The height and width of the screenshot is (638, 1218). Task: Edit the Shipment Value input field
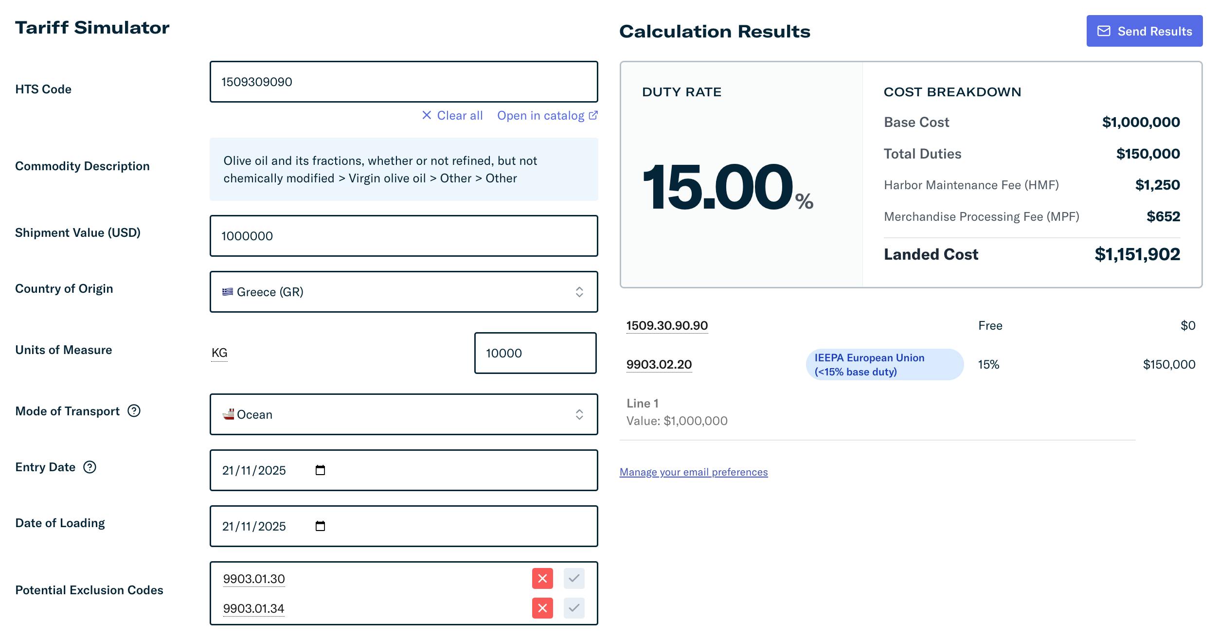coord(404,236)
